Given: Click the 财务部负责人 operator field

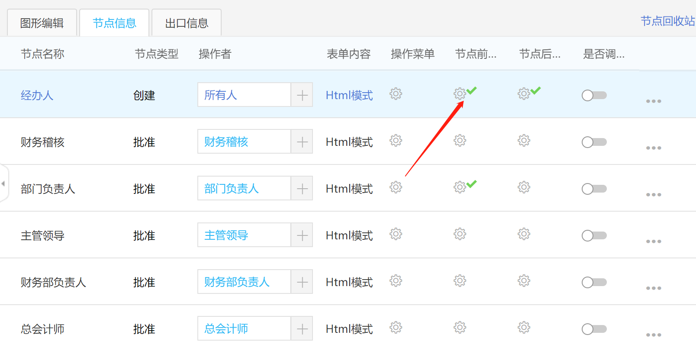Looking at the screenshot, I should click(x=244, y=282).
